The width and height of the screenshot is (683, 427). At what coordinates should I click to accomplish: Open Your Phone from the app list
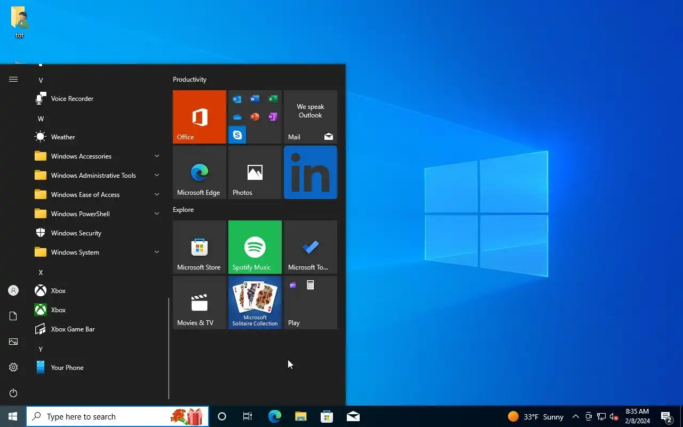[98, 368]
